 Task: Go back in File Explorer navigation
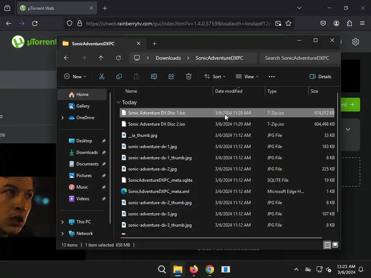click(x=66, y=58)
